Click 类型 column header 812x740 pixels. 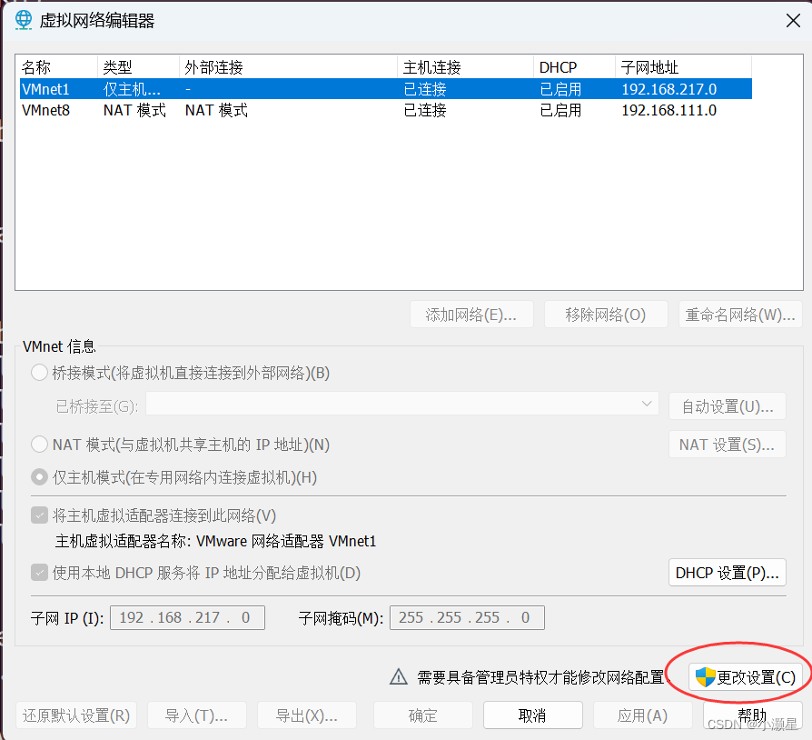(139, 67)
